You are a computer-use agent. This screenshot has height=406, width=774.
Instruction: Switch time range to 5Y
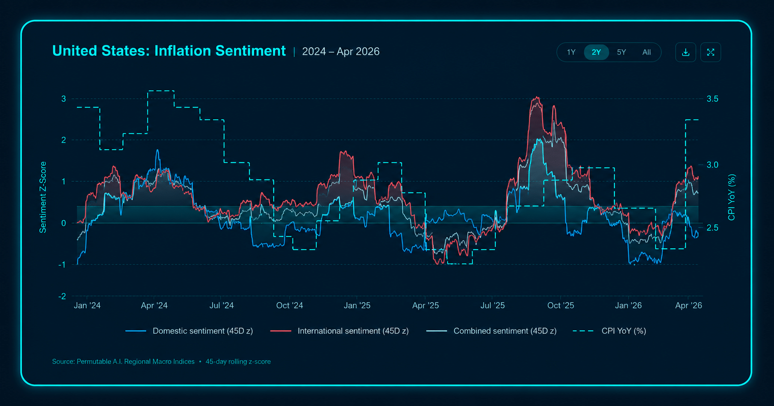621,52
